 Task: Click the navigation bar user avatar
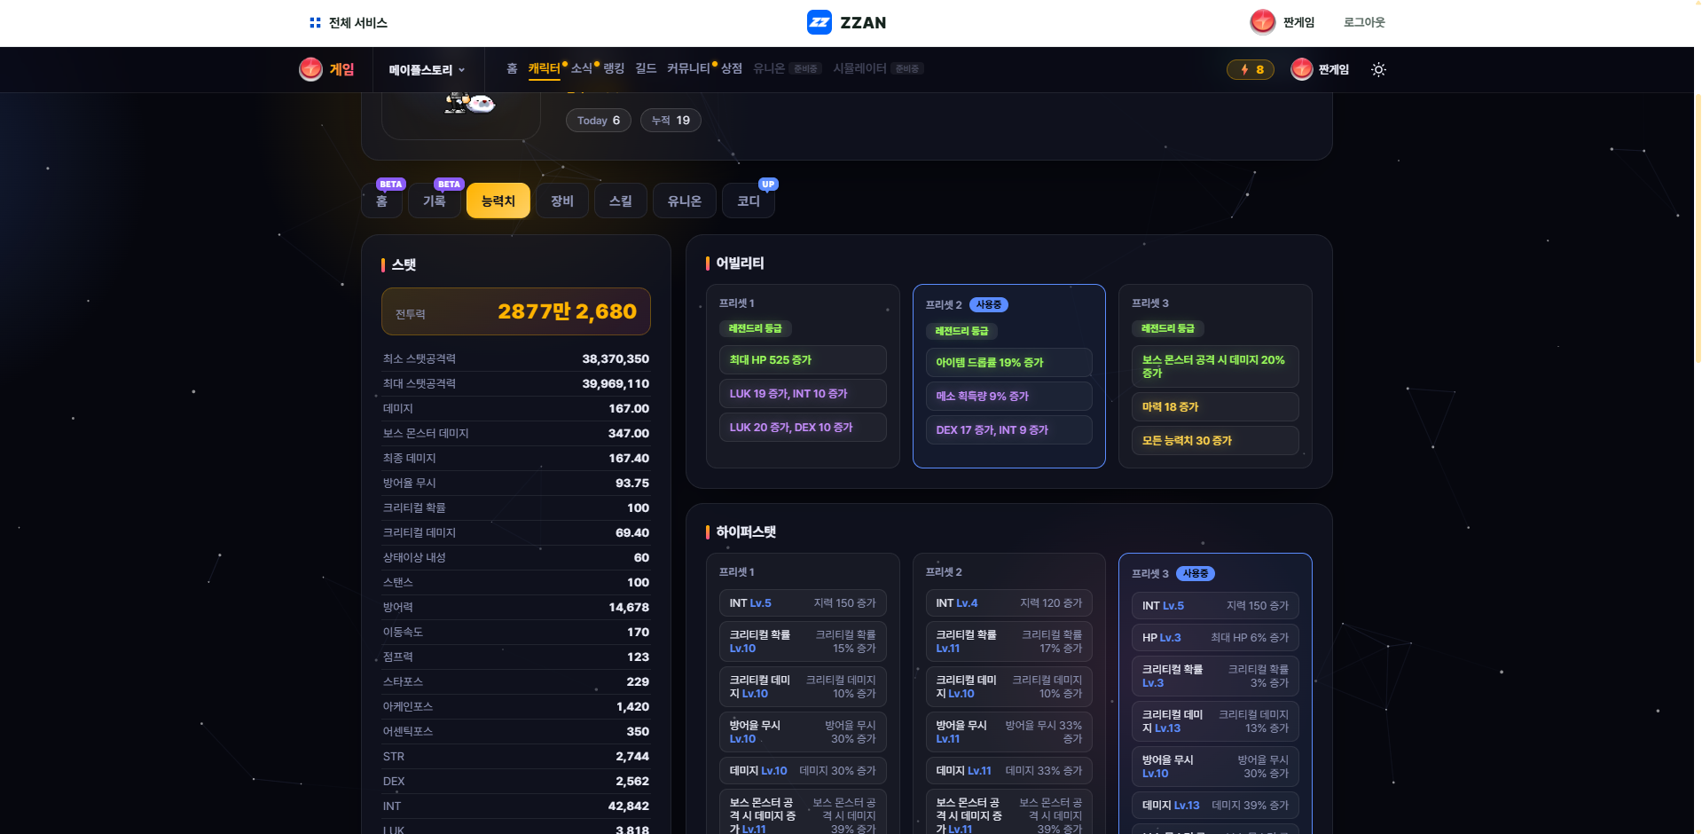[1301, 69]
